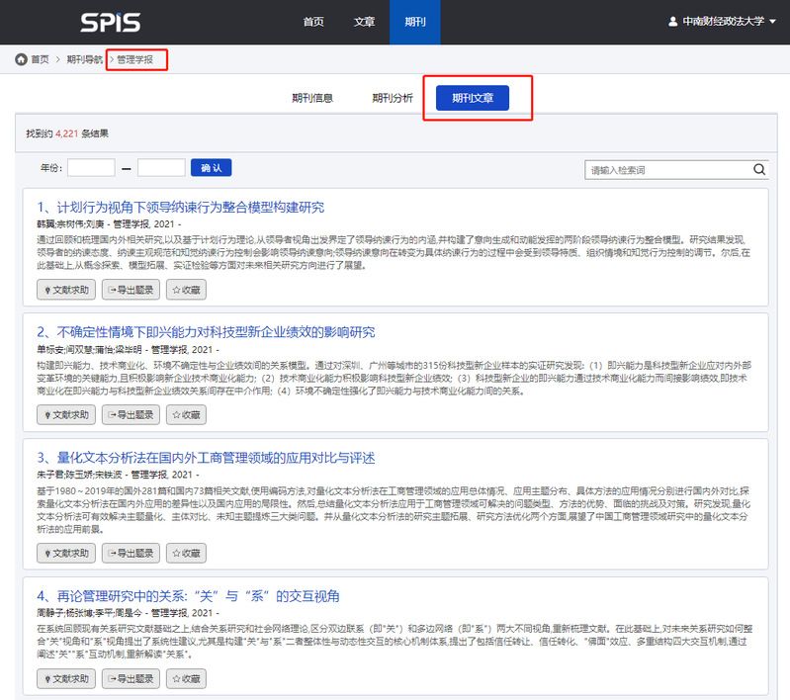Click 收藏 for the fourth article
790x700 pixels.
tap(186, 679)
